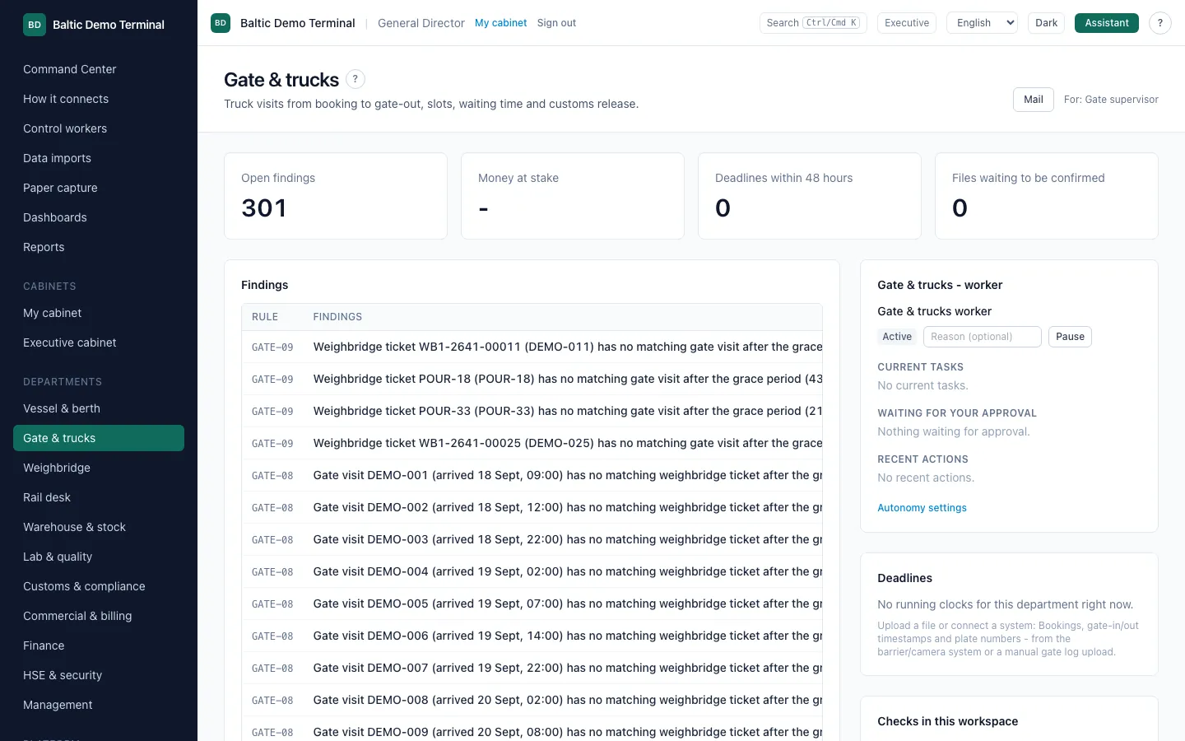Click the Open findings 301 card
This screenshot has height=741, width=1185.
[x=336, y=196]
